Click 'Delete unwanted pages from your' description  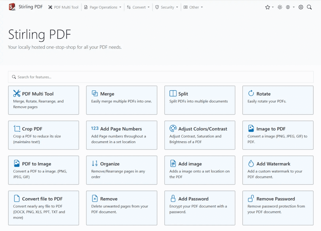tap(120, 206)
